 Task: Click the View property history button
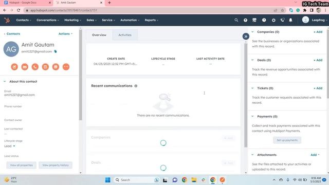click(x=56, y=165)
